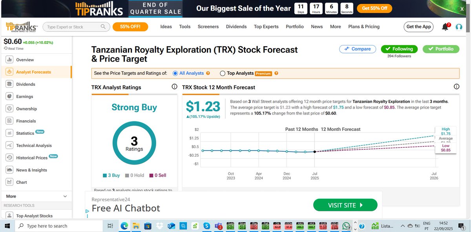Toggle the Portfolio button for TRX
The image size is (471, 232).
tap(441, 49)
